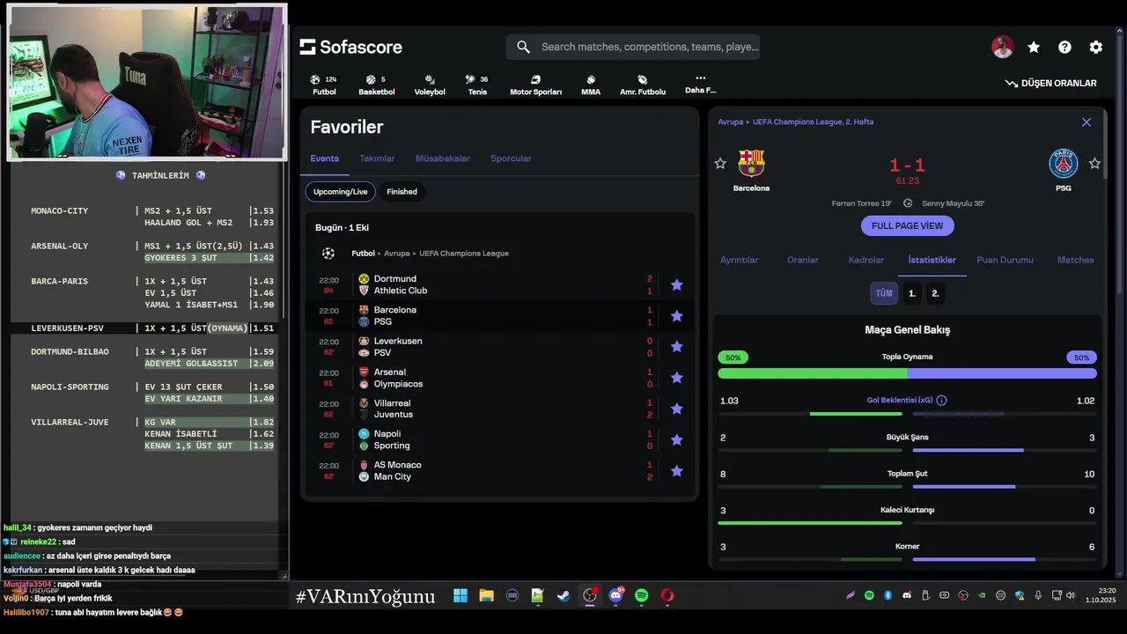Switch to the Events tab
The height and width of the screenshot is (634, 1127).
tap(324, 158)
